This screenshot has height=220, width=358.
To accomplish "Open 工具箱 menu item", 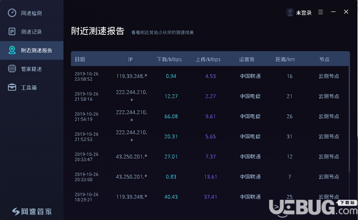I will click(x=32, y=88).
